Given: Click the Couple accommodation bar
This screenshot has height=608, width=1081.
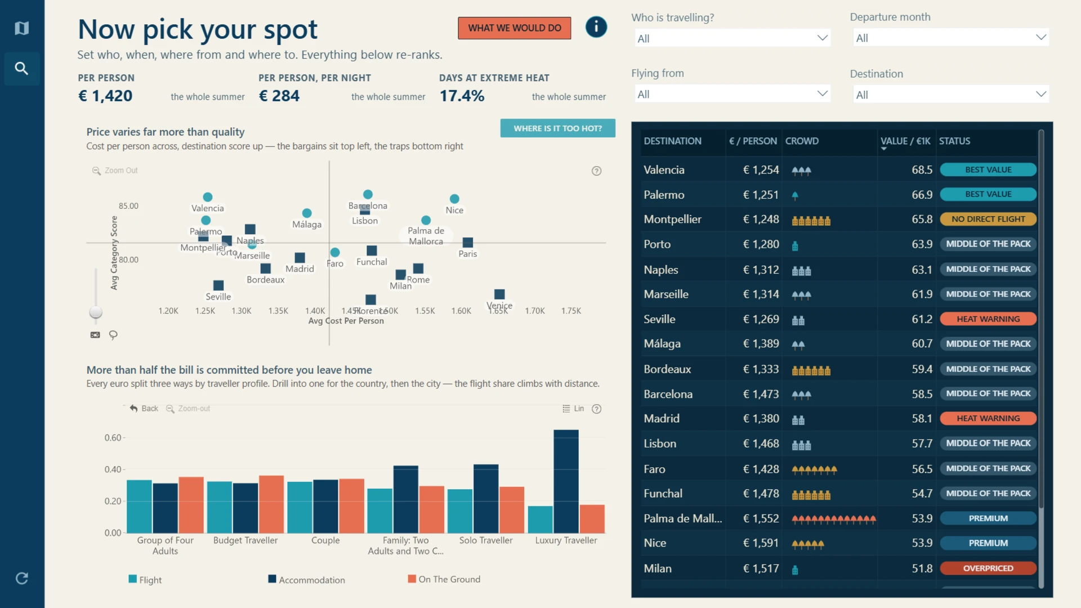Looking at the screenshot, I should pyautogui.click(x=325, y=507).
